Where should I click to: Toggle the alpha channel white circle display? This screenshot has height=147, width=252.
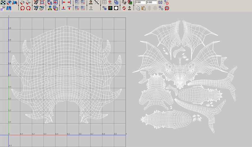[116, 8]
